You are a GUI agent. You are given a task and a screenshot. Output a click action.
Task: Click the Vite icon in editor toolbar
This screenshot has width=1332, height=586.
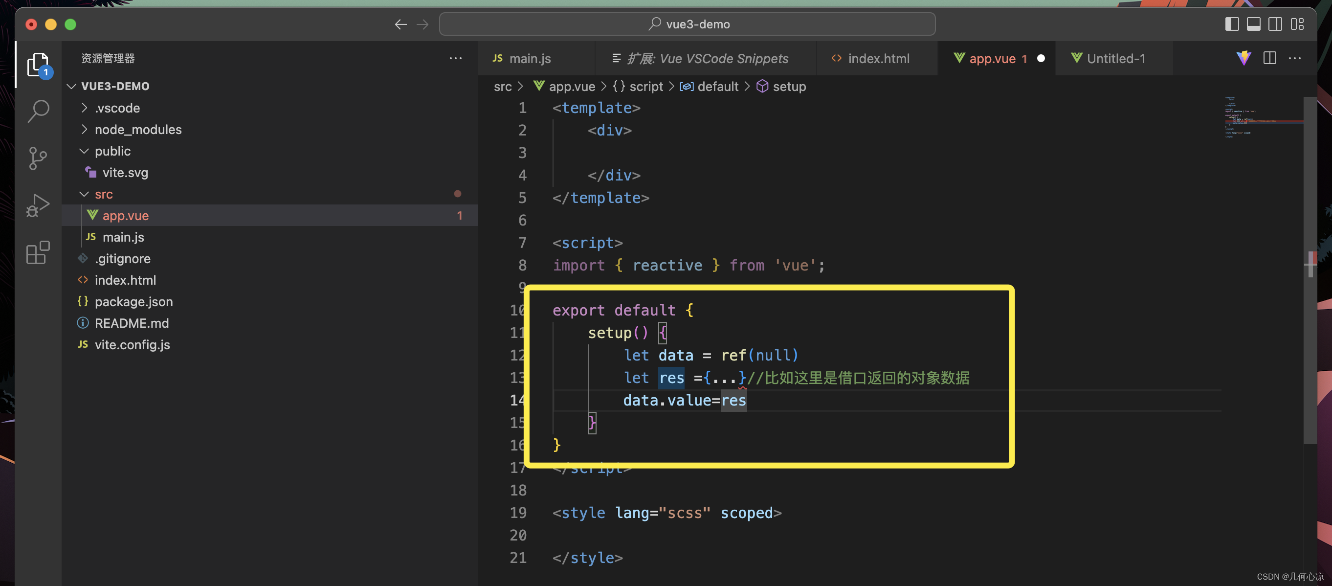(1243, 58)
